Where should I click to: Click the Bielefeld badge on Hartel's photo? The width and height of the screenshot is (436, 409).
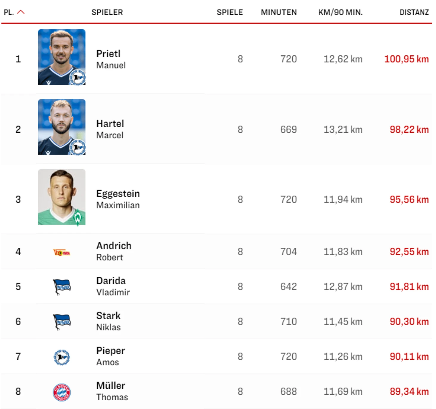78,148
